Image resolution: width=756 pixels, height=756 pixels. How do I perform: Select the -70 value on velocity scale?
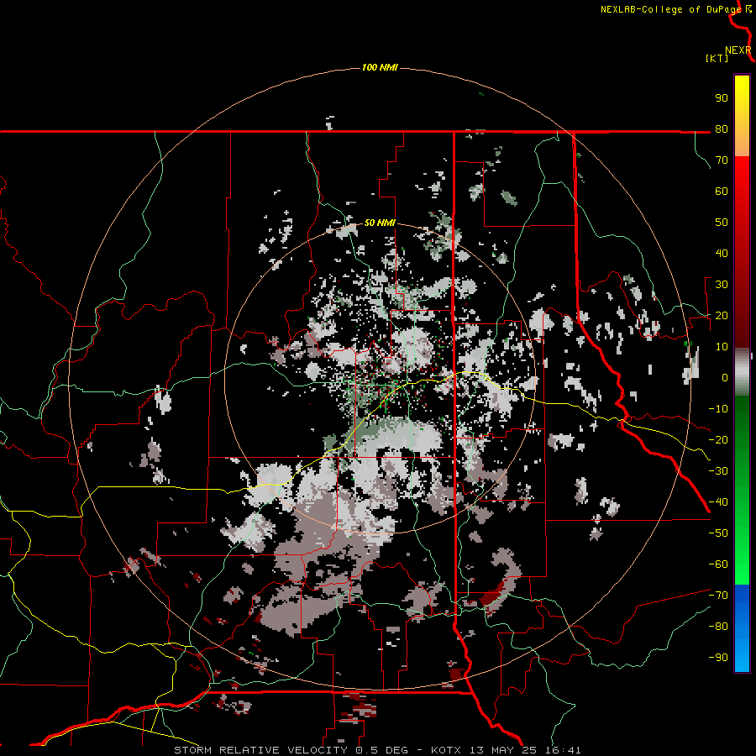(718, 596)
